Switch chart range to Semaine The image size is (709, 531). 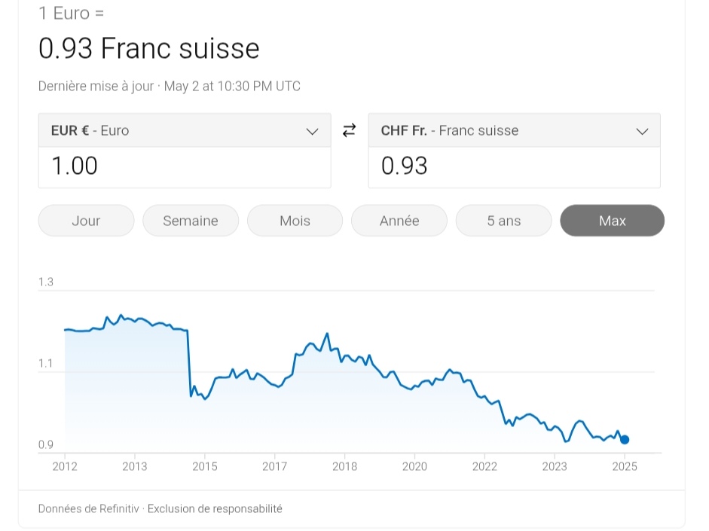(x=191, y=221)
